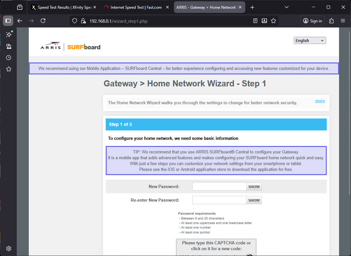Focus the Re-enter New Password field
Screen dimensions: 351x256
[219, 200]
